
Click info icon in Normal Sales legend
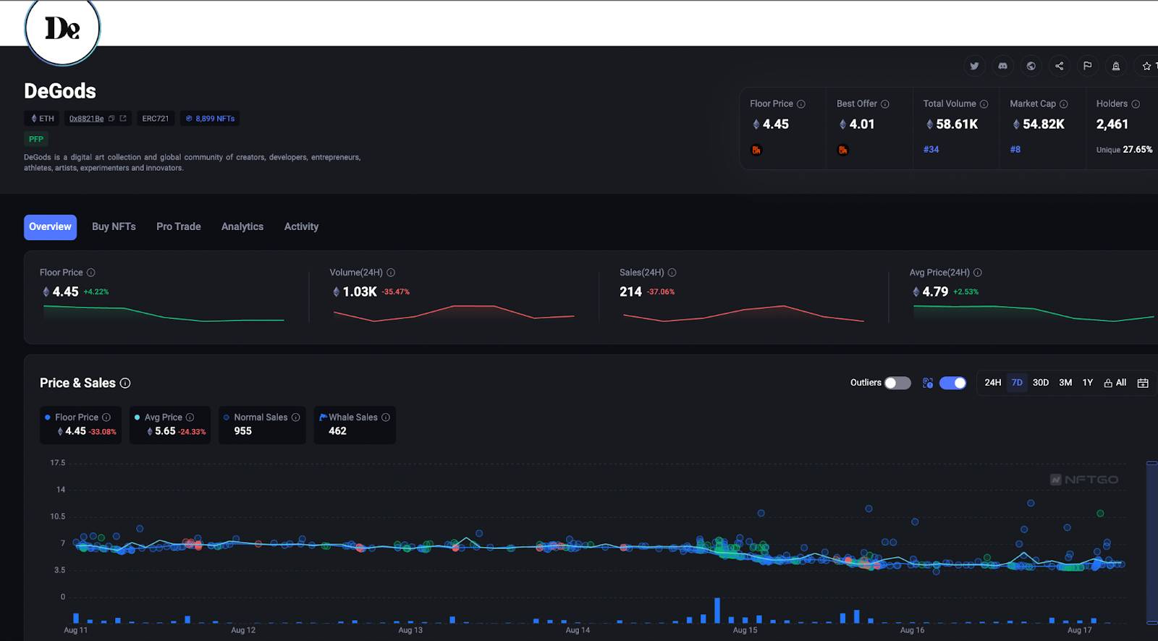295,417
